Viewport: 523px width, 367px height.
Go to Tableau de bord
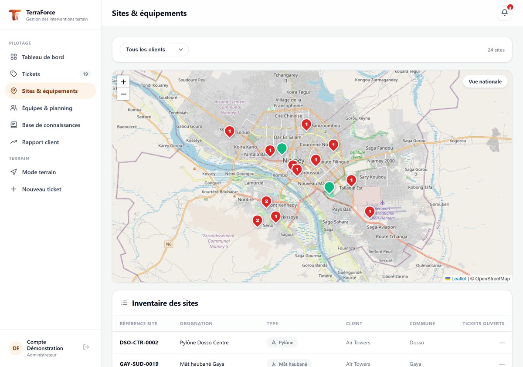[50, 57]
